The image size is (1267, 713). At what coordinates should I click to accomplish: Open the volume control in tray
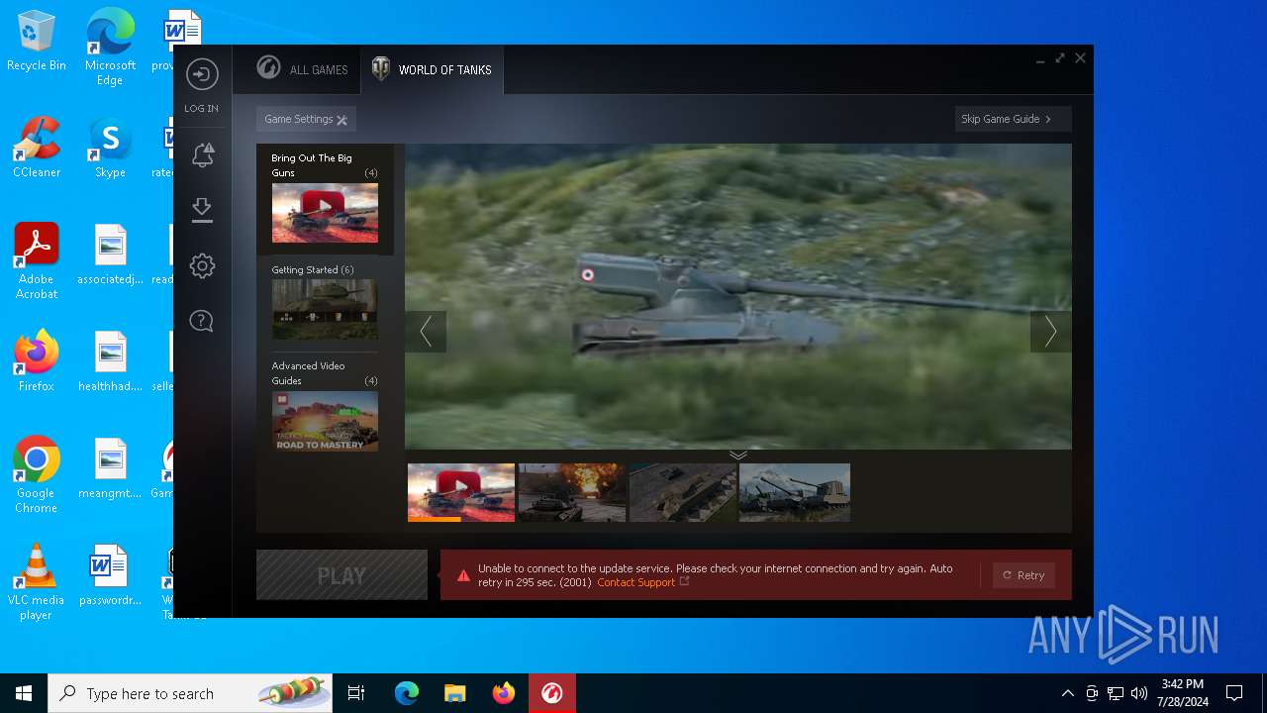click(1139, 693)
